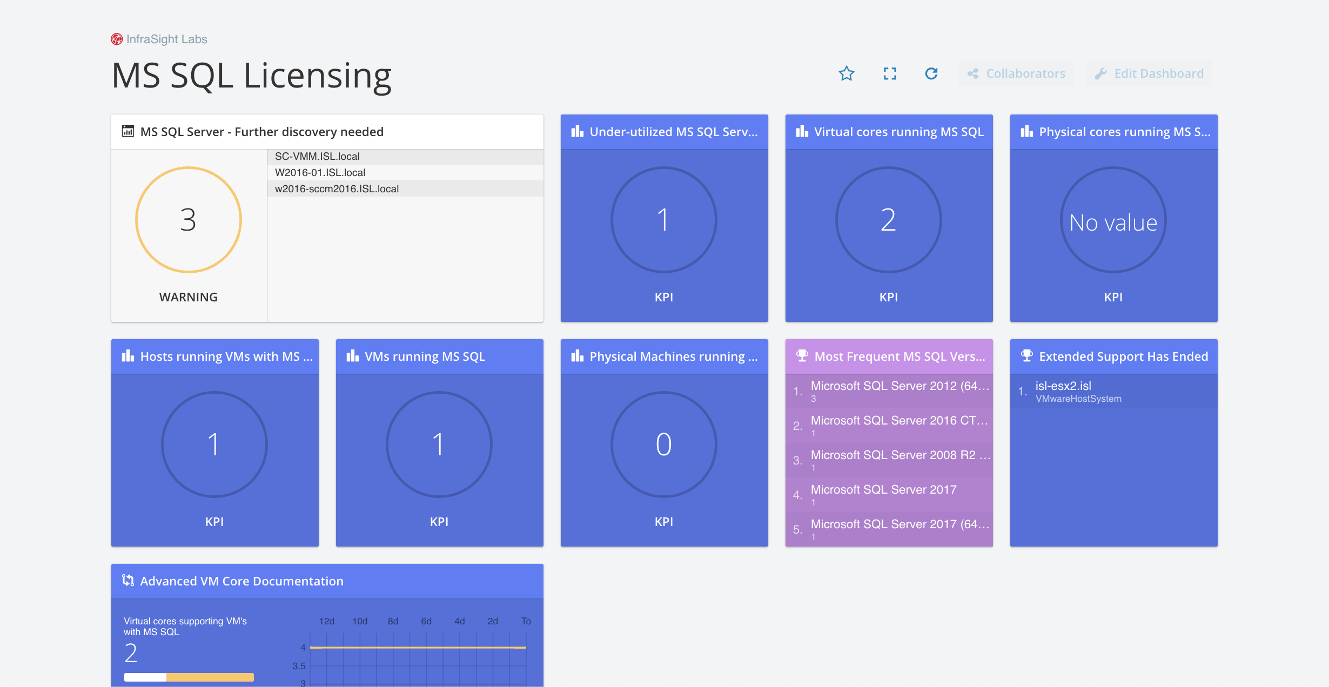Click Physical Machines running chart icon

point(578,356)
